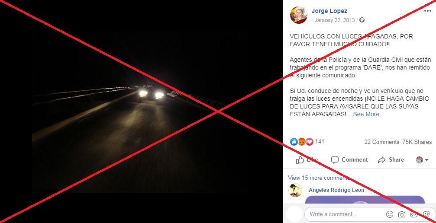This screenshot has height=223, width=436.
Task: Expand the post with See More
Action: (366, 114)
